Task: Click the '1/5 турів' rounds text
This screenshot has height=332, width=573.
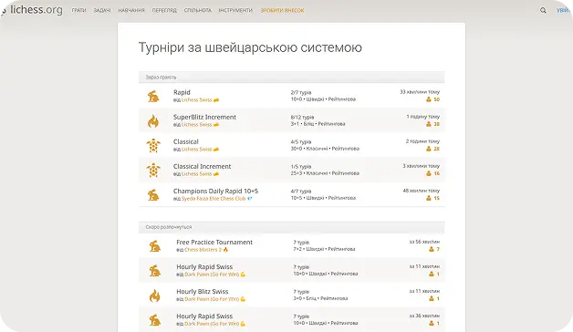Action: coord(301,167)
